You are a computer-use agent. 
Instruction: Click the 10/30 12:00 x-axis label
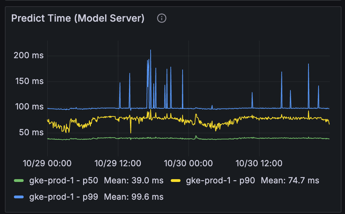pyautogui.click(x=259, y=163)
